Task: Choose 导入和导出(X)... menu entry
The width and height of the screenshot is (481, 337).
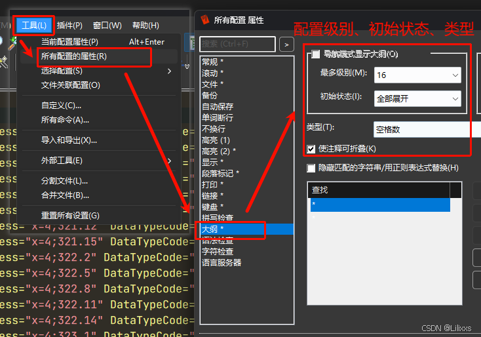Action: click(99, 140)
